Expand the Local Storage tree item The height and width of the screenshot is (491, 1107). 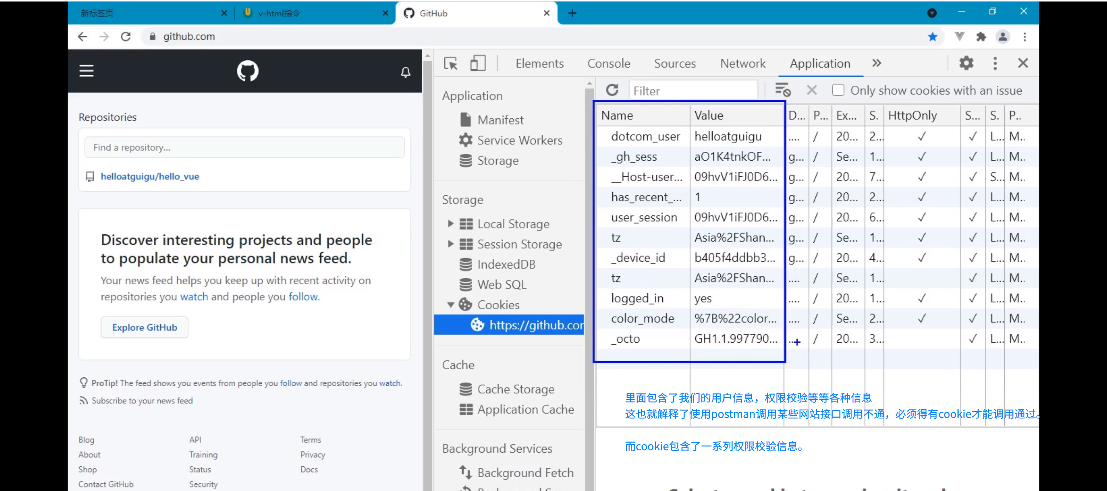point(450,223)
